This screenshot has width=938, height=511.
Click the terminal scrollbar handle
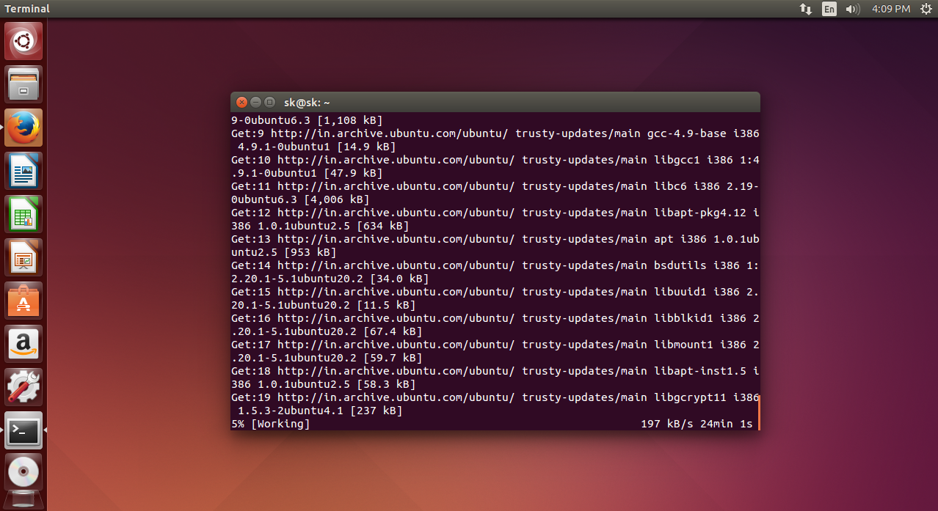coord(759,411)
